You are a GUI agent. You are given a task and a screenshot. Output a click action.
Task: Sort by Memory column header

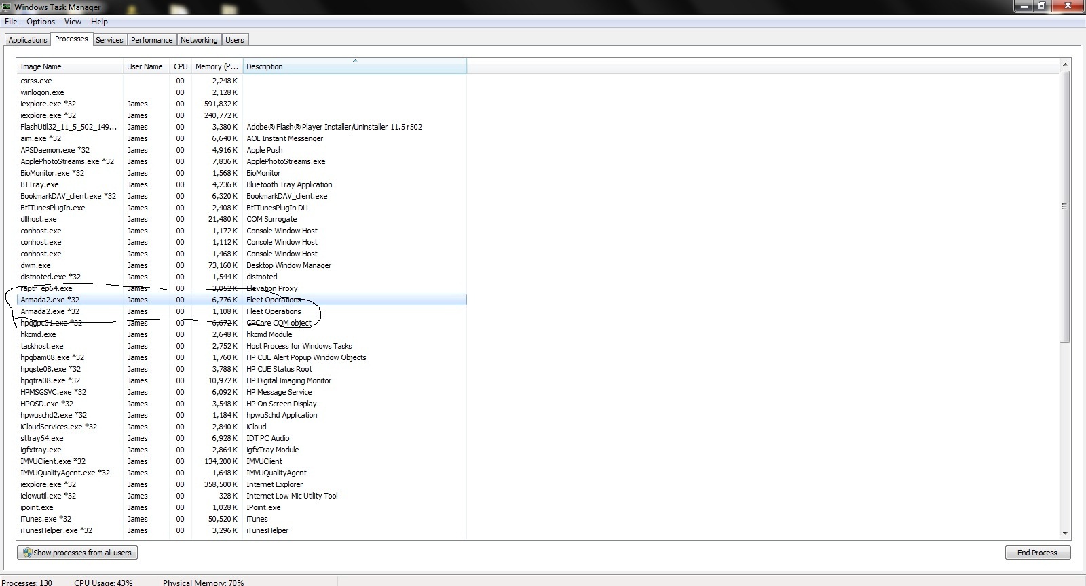coord(217,66)
